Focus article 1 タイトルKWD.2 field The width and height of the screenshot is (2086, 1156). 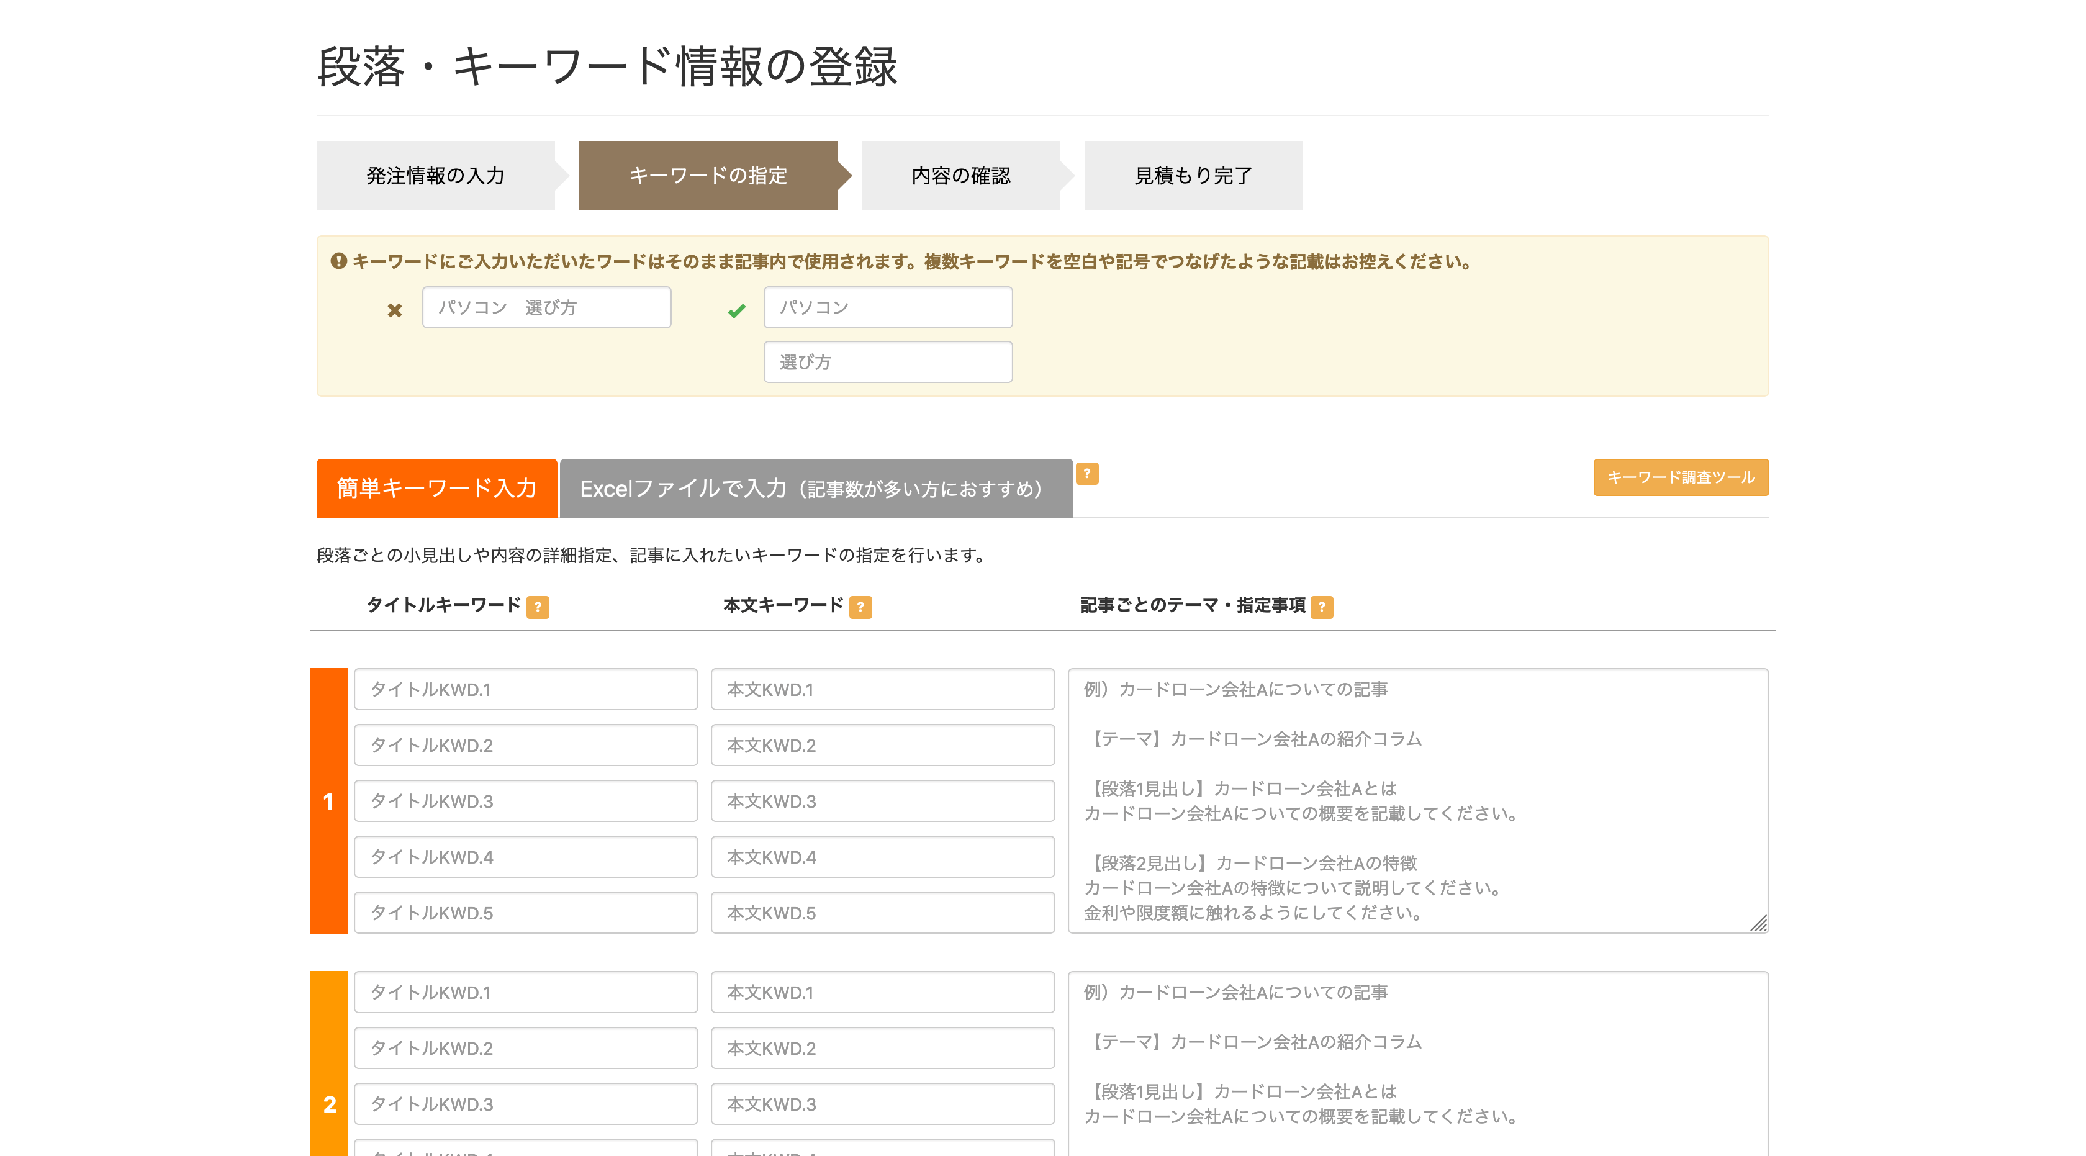click(526, 745)
